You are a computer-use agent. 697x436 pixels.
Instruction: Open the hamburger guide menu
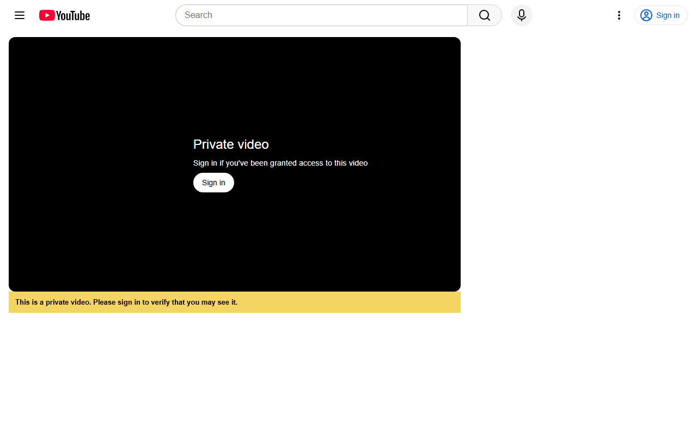coord(20,15)
